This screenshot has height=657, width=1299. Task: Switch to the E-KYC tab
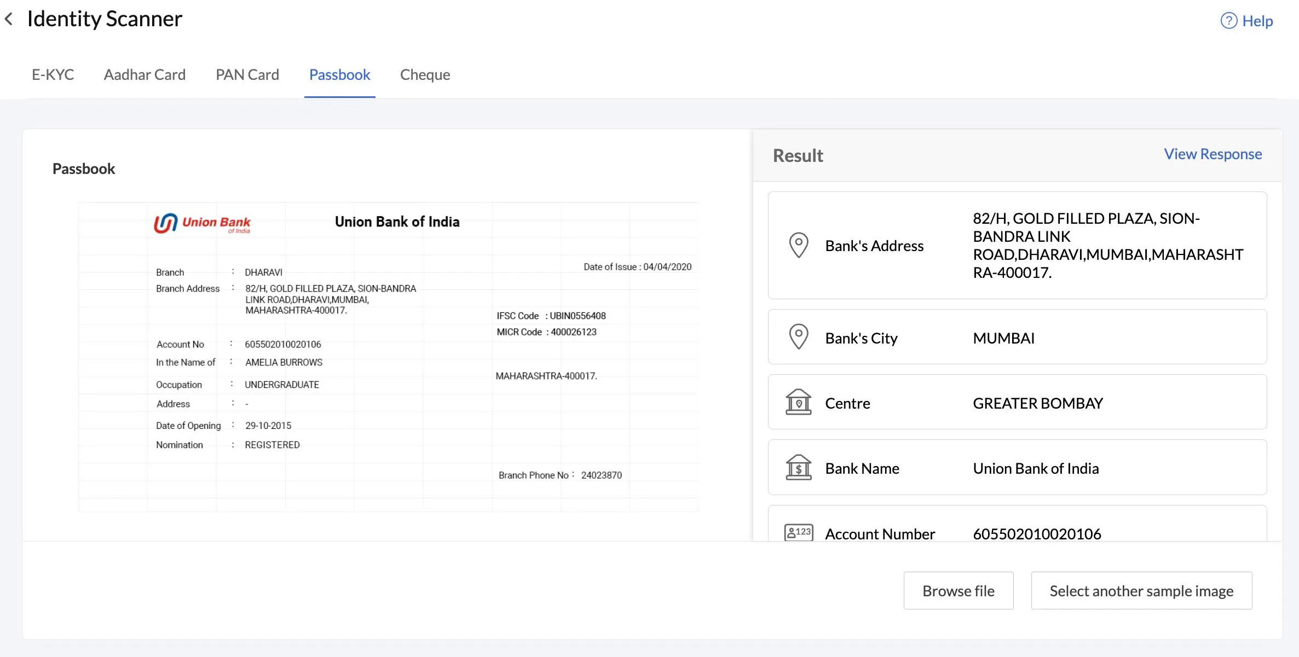click(53, 74)
